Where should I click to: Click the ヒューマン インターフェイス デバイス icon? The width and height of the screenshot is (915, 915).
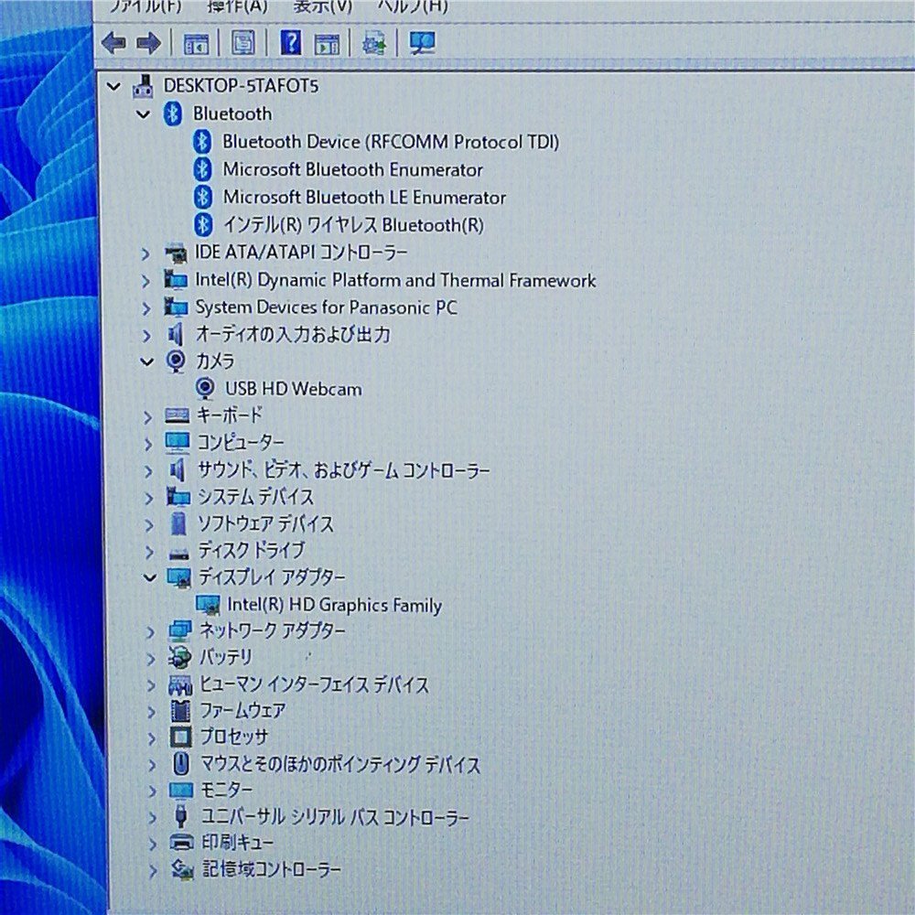180,685
